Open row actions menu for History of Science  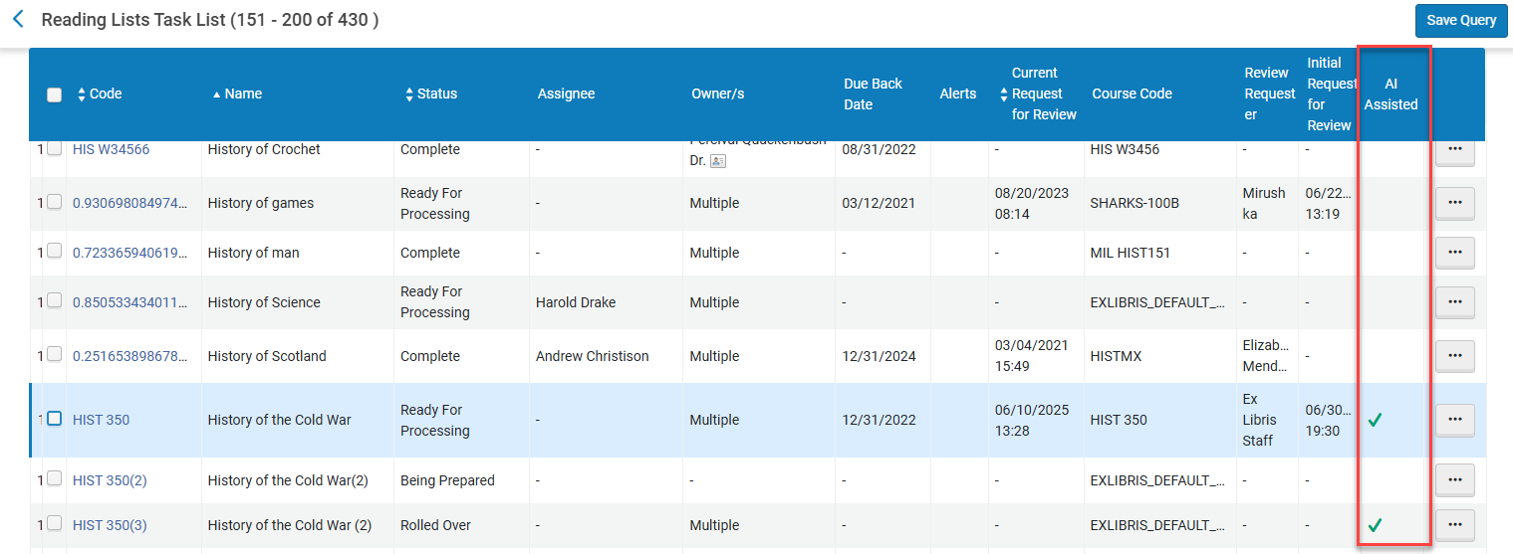coord(1454,302)
